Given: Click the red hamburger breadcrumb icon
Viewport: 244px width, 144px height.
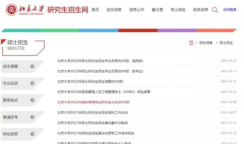Looking at the screenshot, I should (x=191, y=43).
